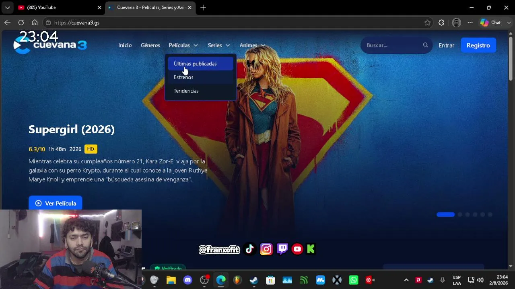The image size is (515, 289).
Task: Open WhatsApp from the taskbar
Action: click(354, 280)
